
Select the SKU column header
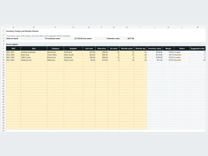click(x=13, y=48)
